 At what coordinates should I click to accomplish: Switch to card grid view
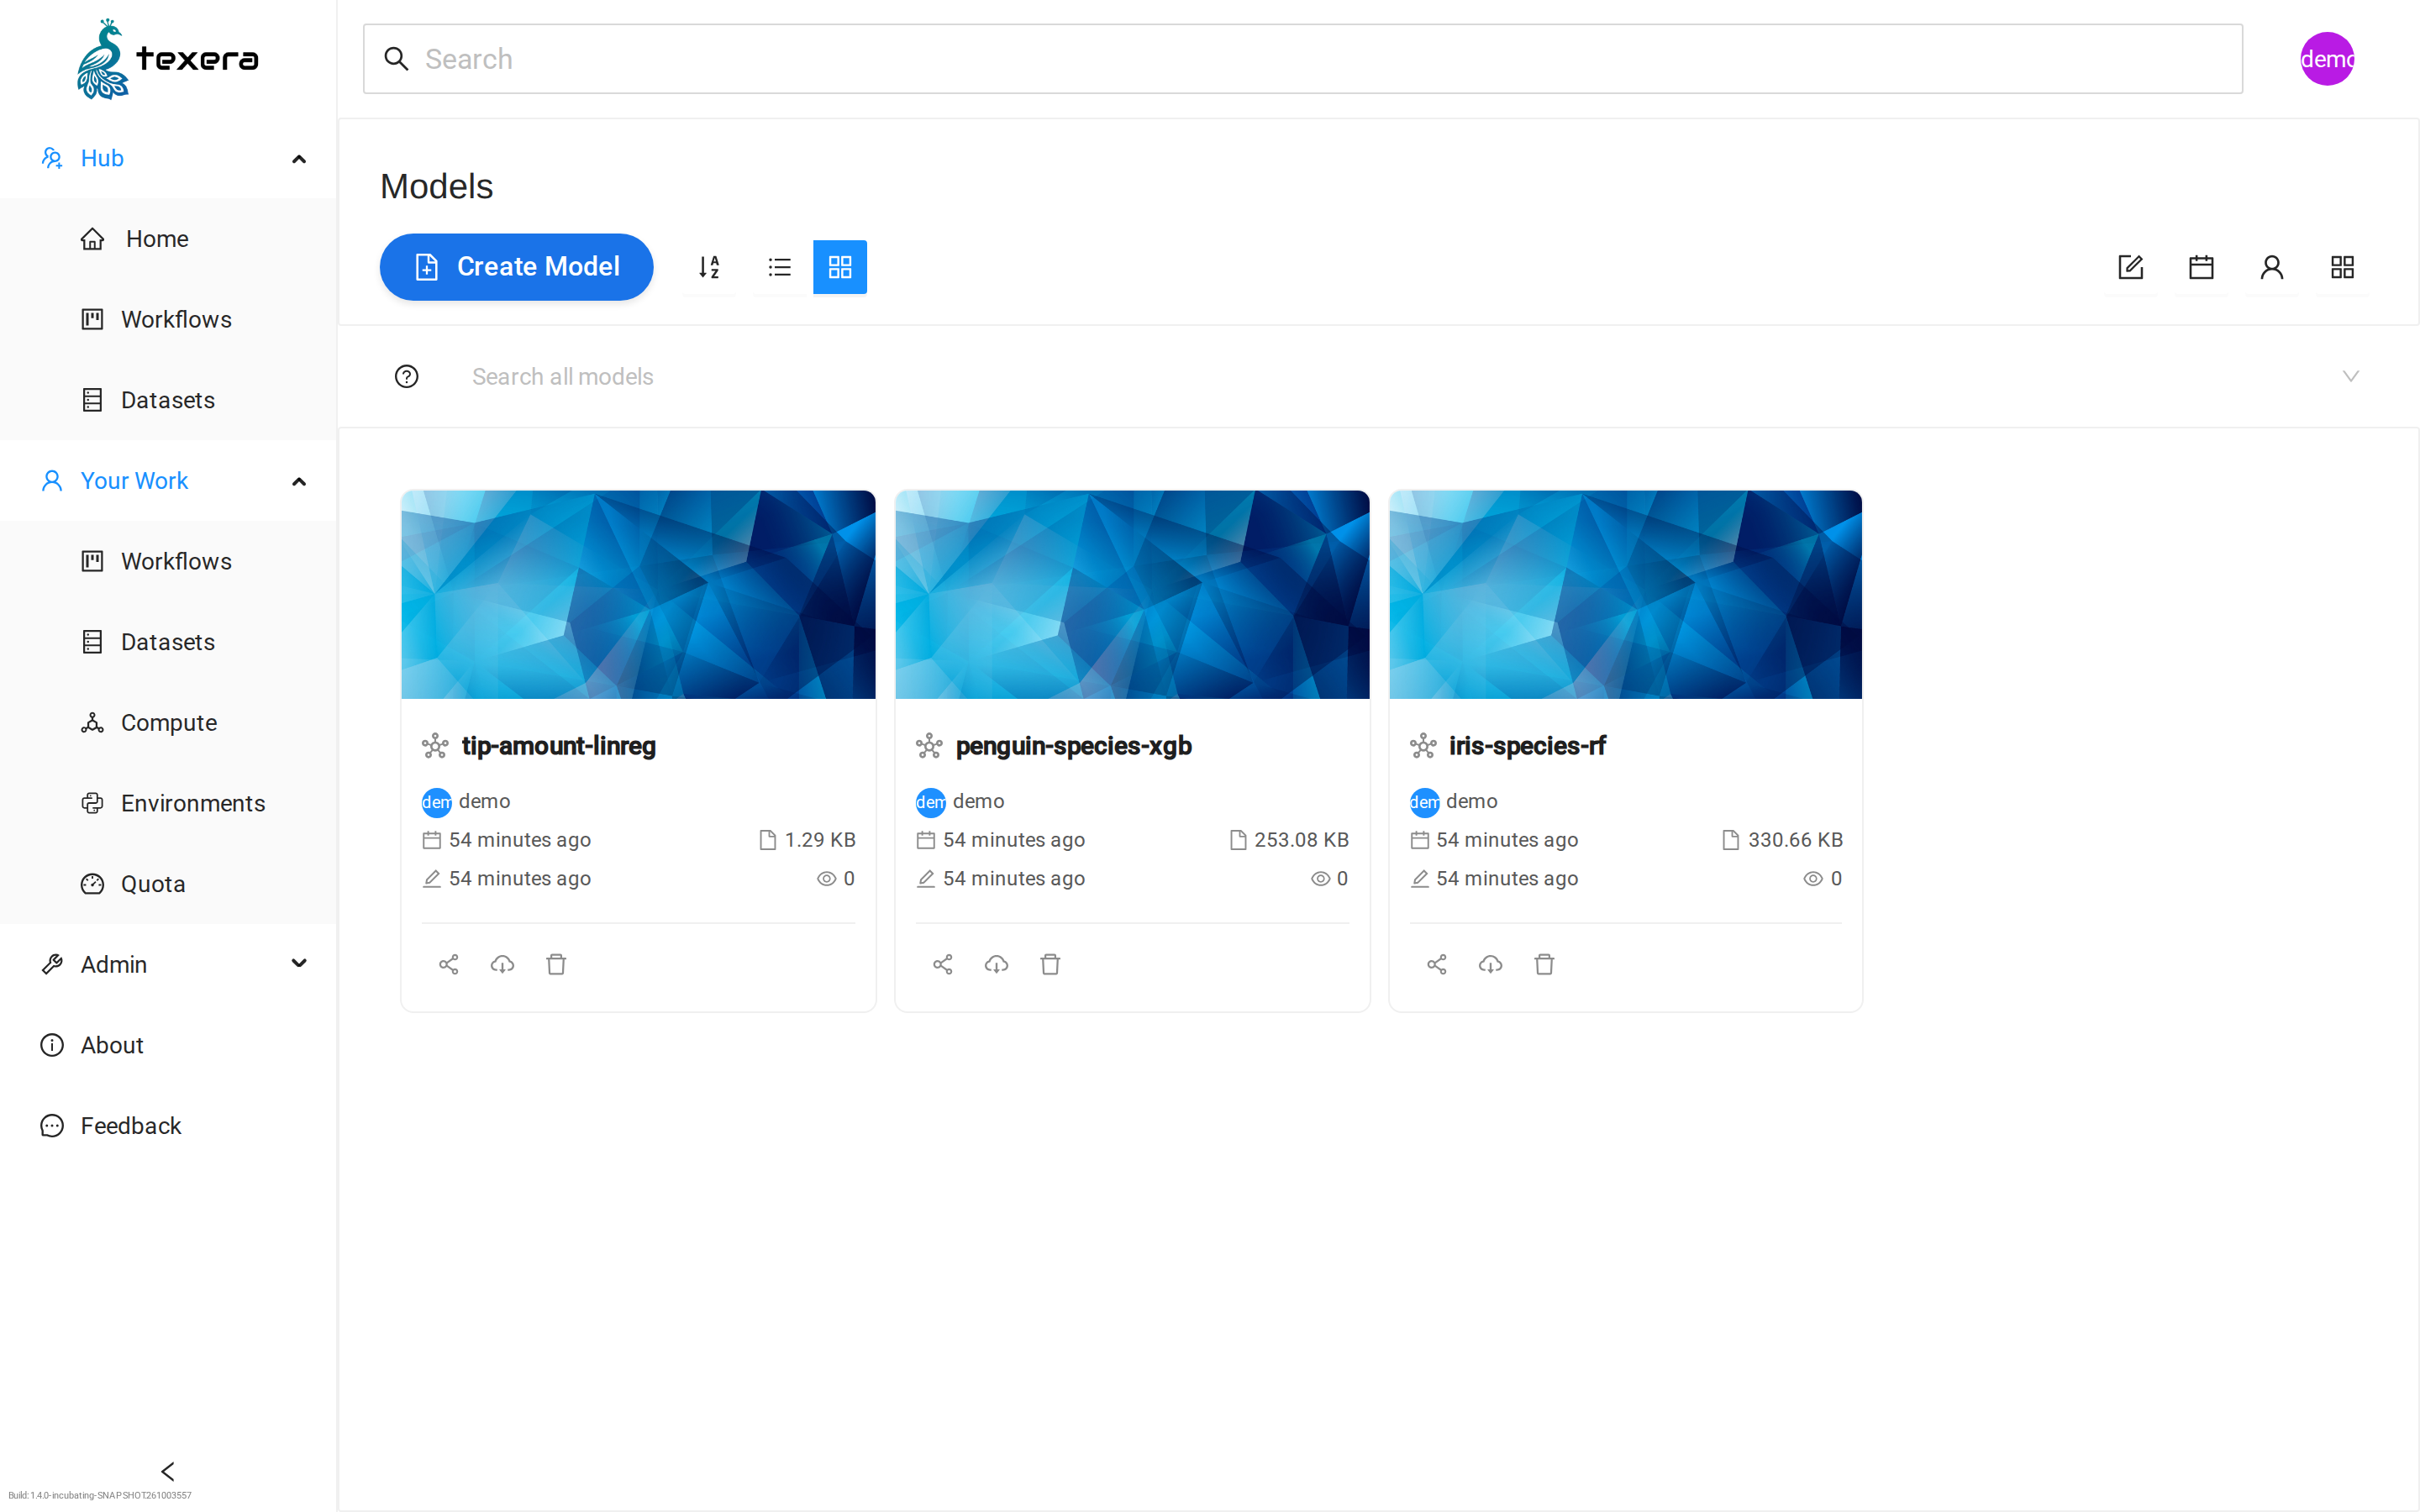pyautogui.click(x=840, y=267)
